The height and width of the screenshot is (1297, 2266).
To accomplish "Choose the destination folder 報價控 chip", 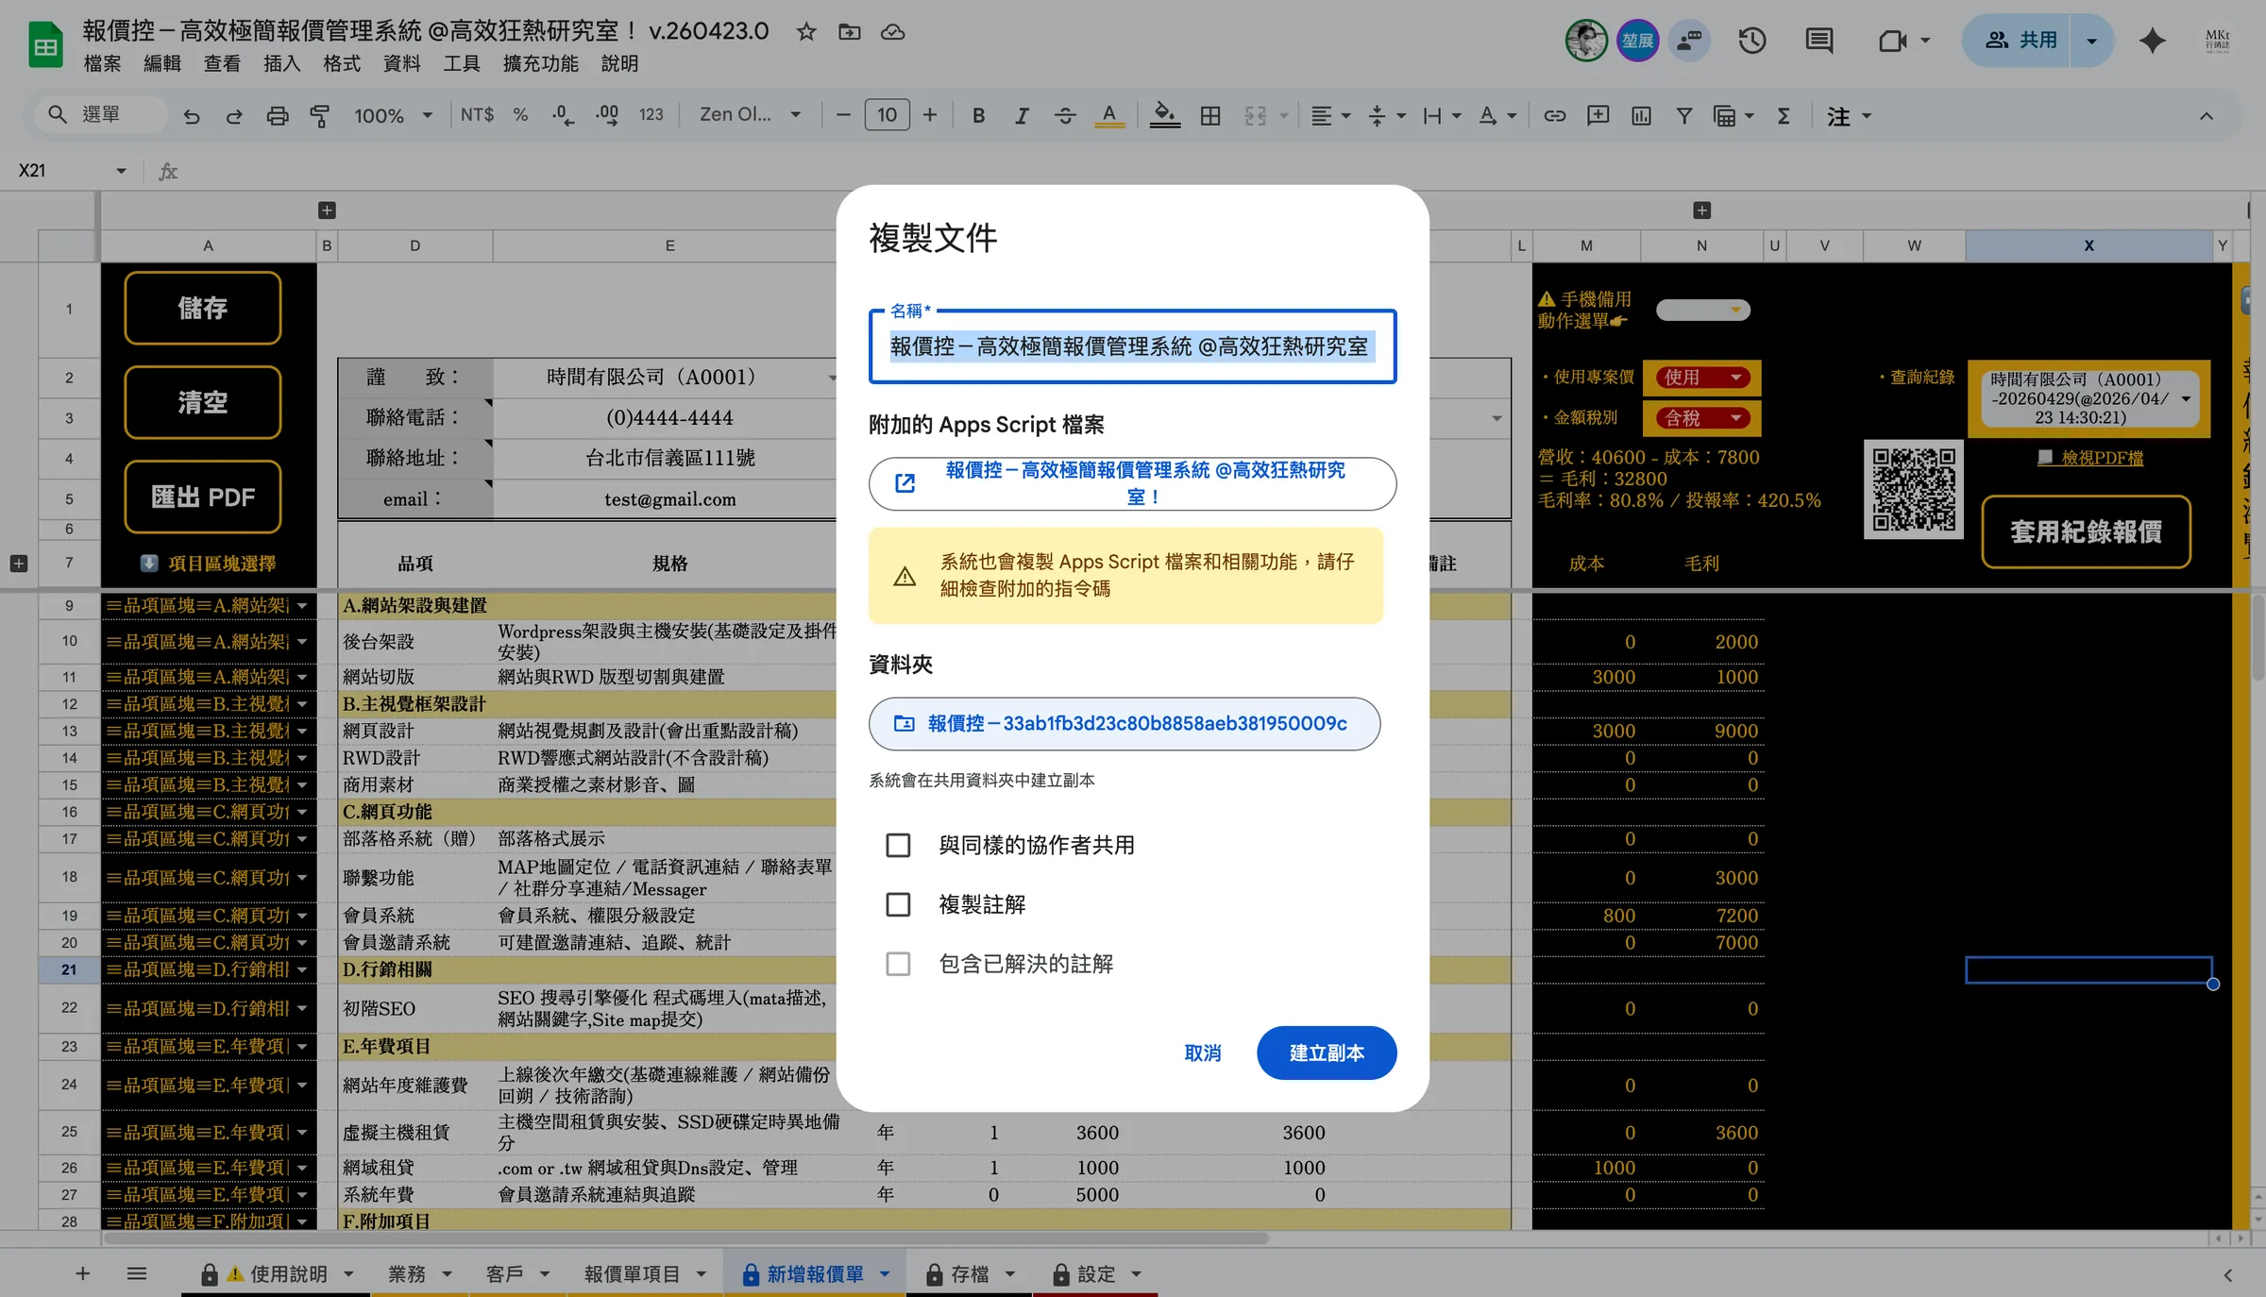I will 1124,724.
